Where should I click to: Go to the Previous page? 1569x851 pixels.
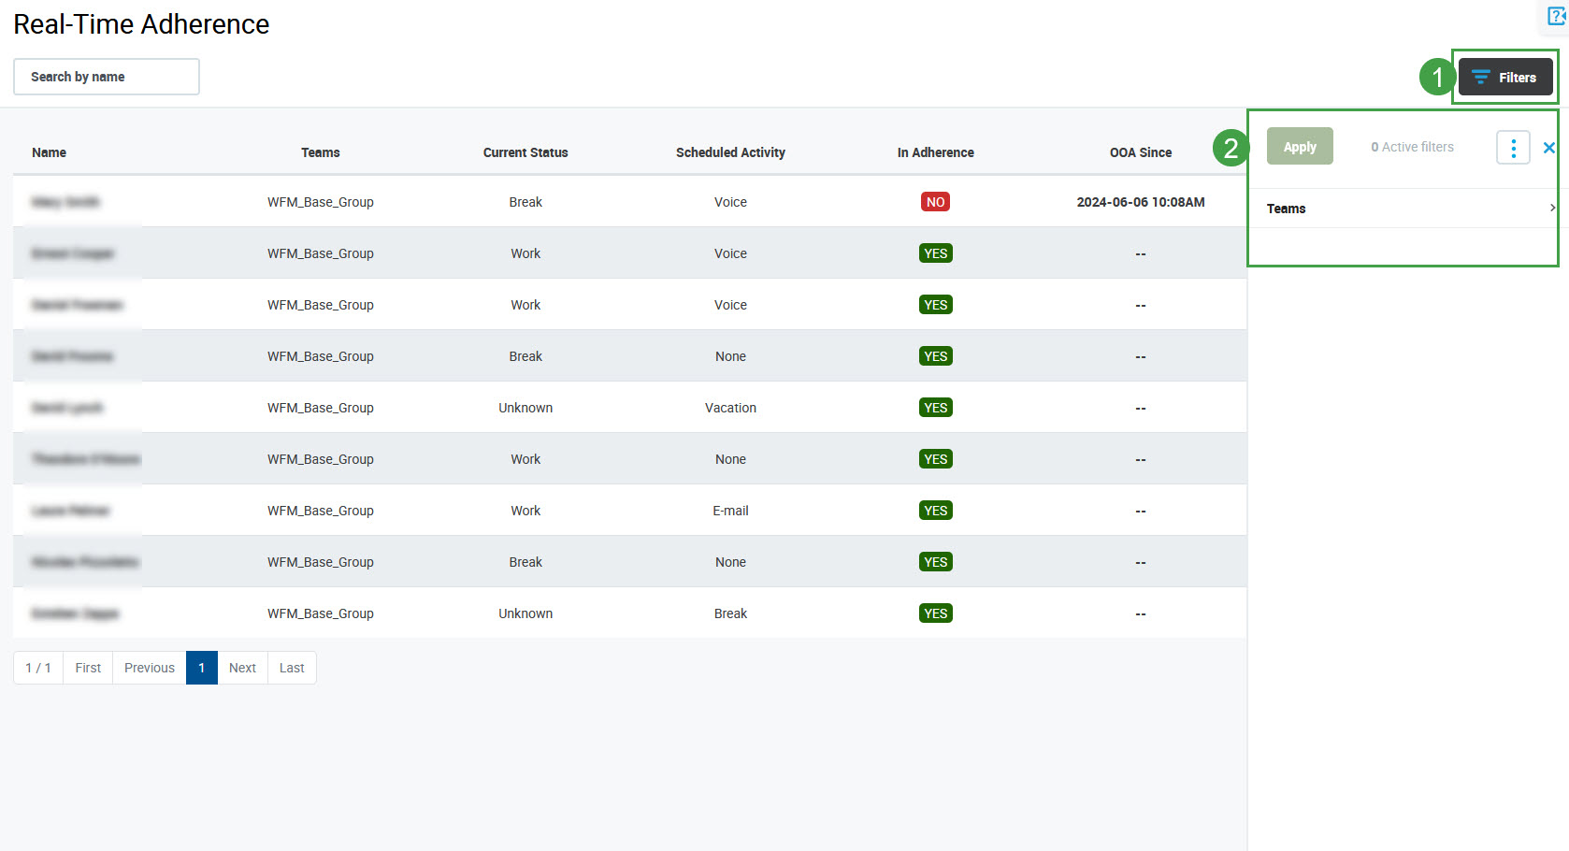[150, 668]
